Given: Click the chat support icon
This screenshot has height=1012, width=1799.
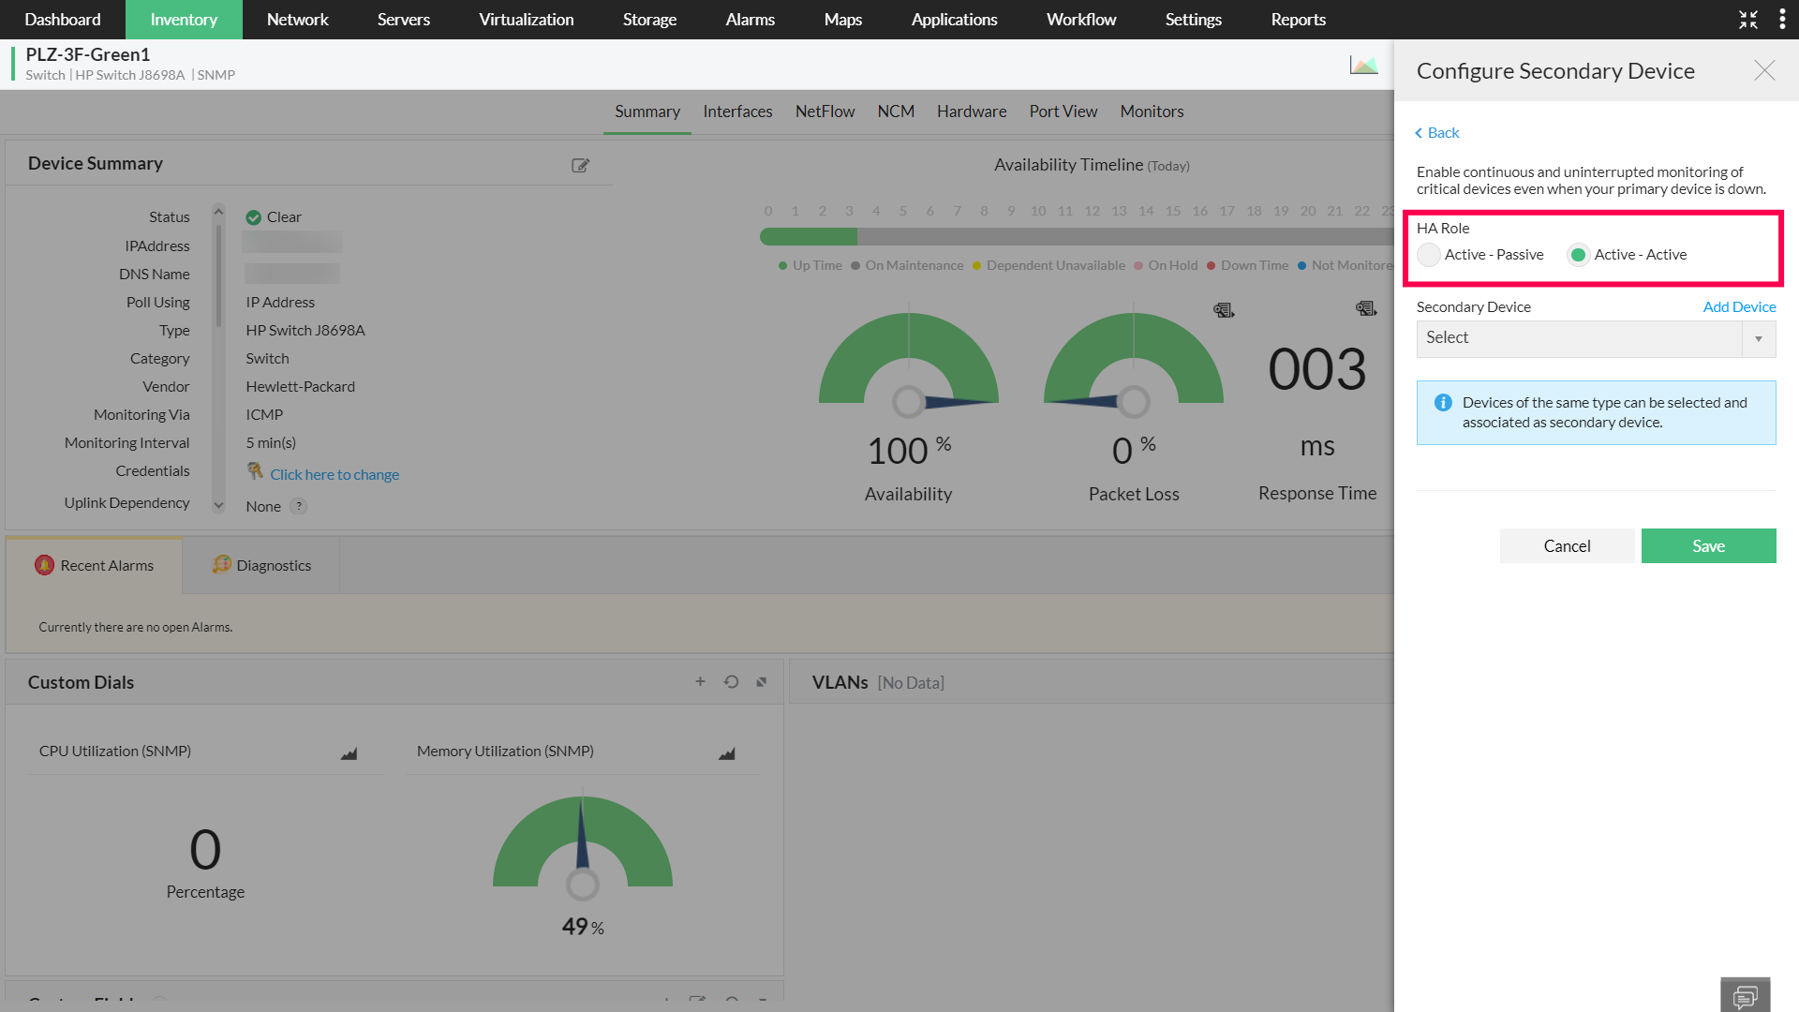Looking at the screenshot, I should (x=1745, y=995).
